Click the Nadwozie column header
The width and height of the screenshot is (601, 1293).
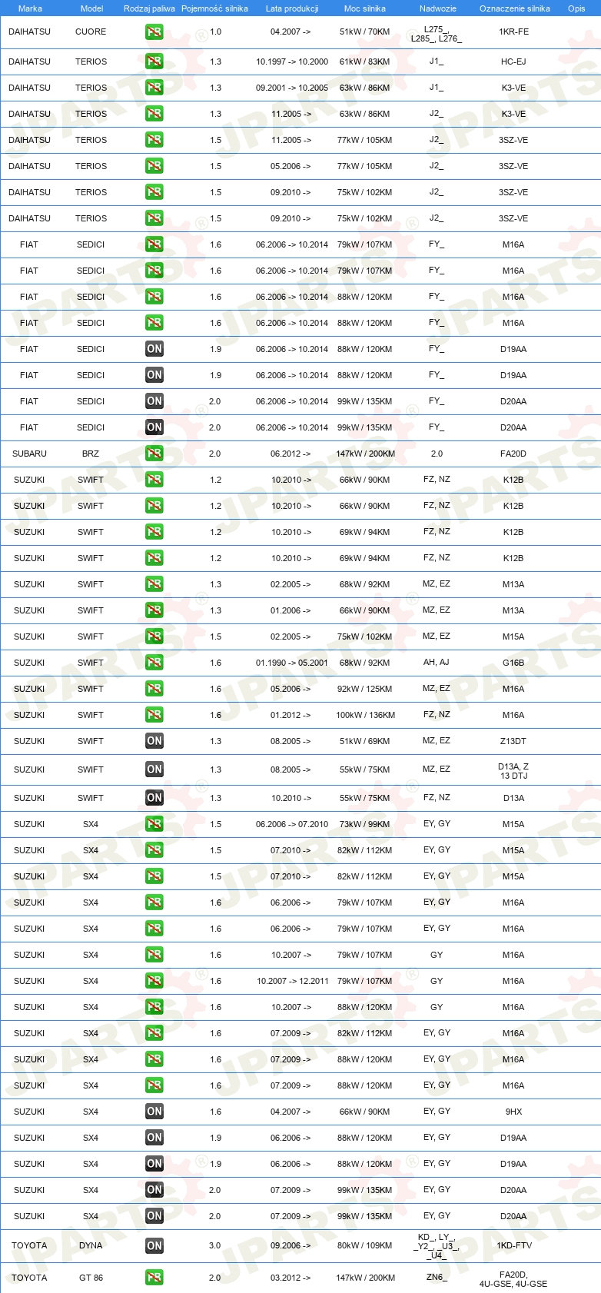pos(437,8)
